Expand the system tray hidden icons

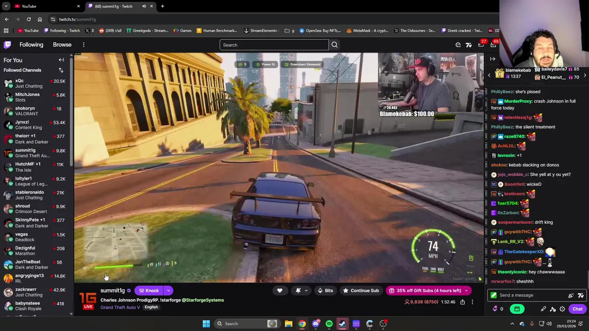point(513,324)
